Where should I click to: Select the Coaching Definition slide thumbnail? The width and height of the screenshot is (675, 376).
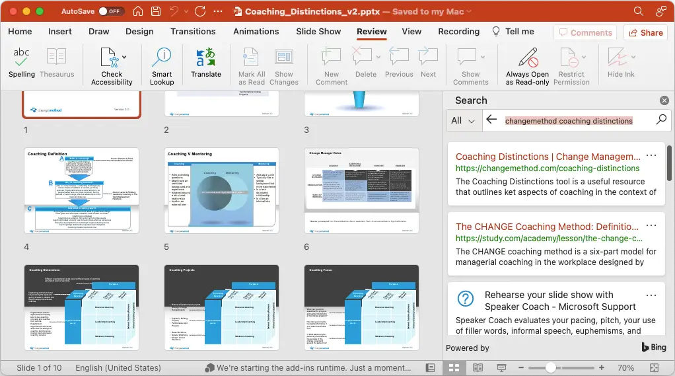pyautogui.click(x=81, y=191)
